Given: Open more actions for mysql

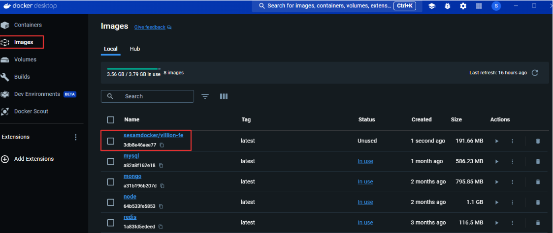Looking at the screenshot, I should tap(513, 161).
